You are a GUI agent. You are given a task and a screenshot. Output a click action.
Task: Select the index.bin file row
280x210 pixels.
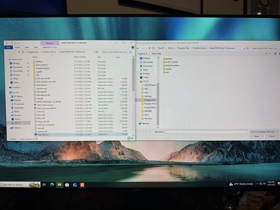point(80,112)
